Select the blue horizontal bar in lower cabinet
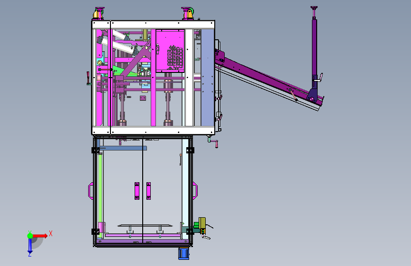This screenshot has width=411, height=266. [123, 148]
